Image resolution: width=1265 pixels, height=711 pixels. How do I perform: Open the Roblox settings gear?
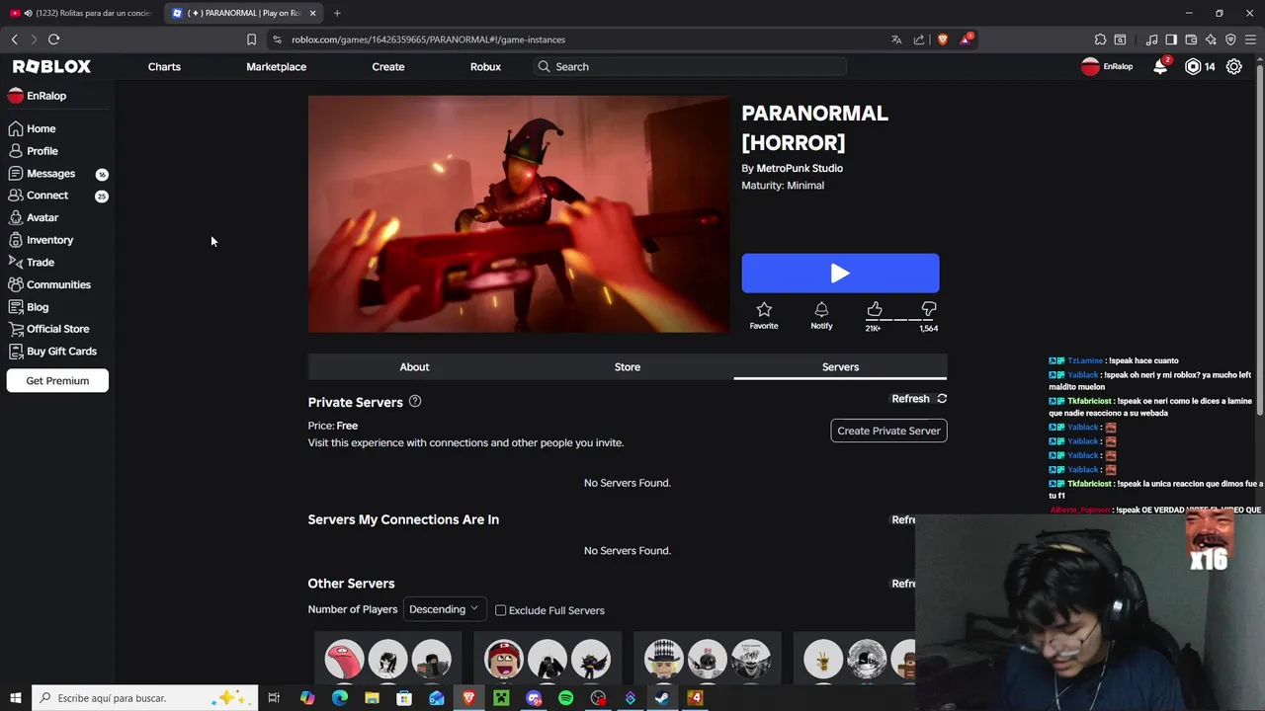click(1234, 66)
